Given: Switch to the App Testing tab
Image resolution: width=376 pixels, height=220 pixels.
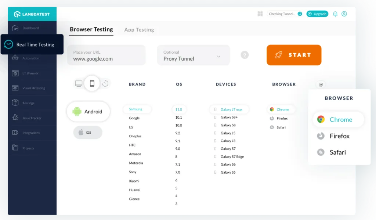Looking at the screenshot, I should (139, 30).
